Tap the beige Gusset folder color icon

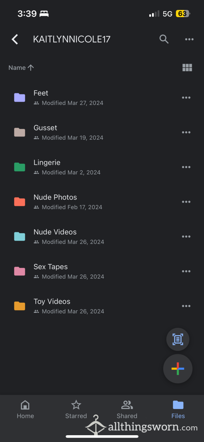point(19,132)
